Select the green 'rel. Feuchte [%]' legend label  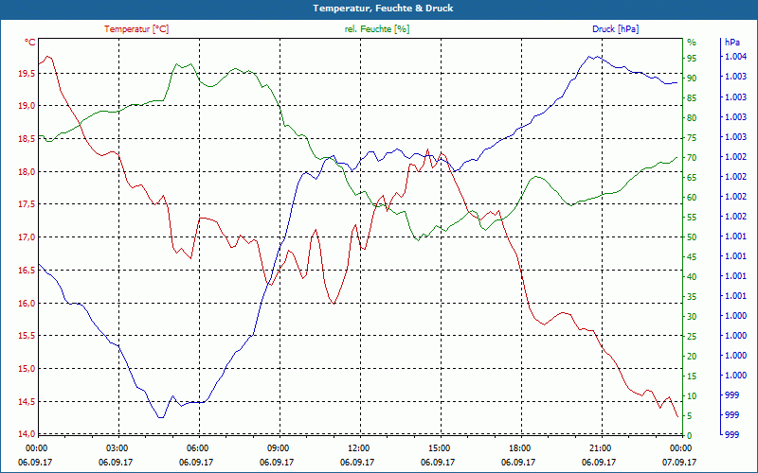point(376,29)
